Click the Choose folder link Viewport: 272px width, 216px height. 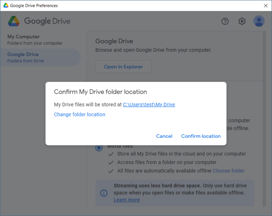click(x=228, y=171)
